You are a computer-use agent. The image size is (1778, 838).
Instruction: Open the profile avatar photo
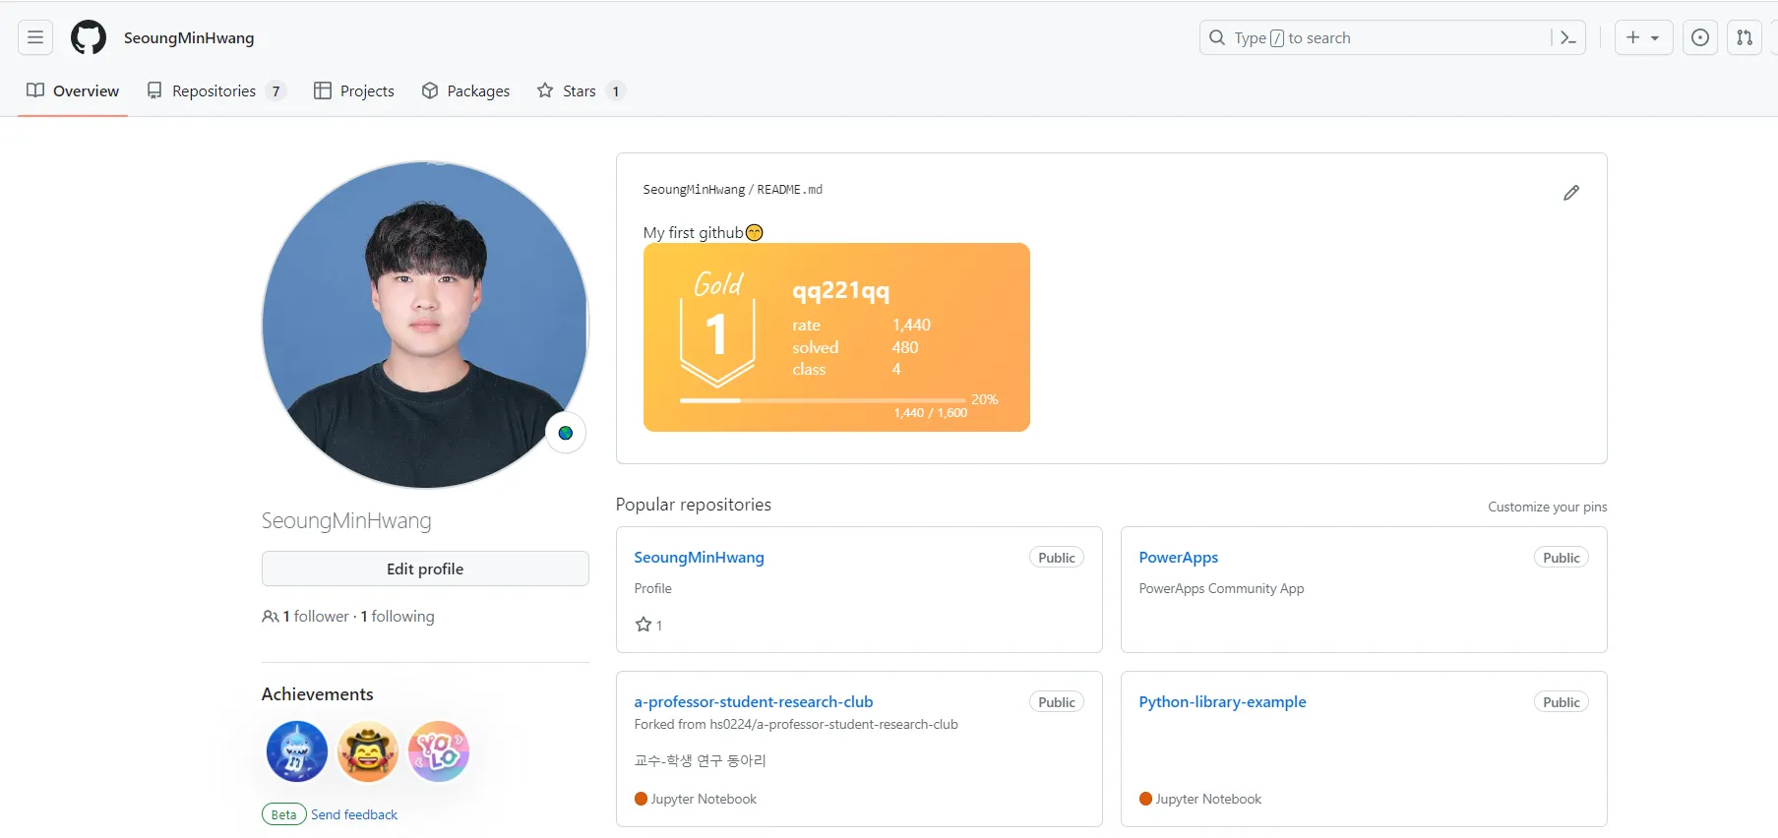pyautogui.click(x=425, y=325)
